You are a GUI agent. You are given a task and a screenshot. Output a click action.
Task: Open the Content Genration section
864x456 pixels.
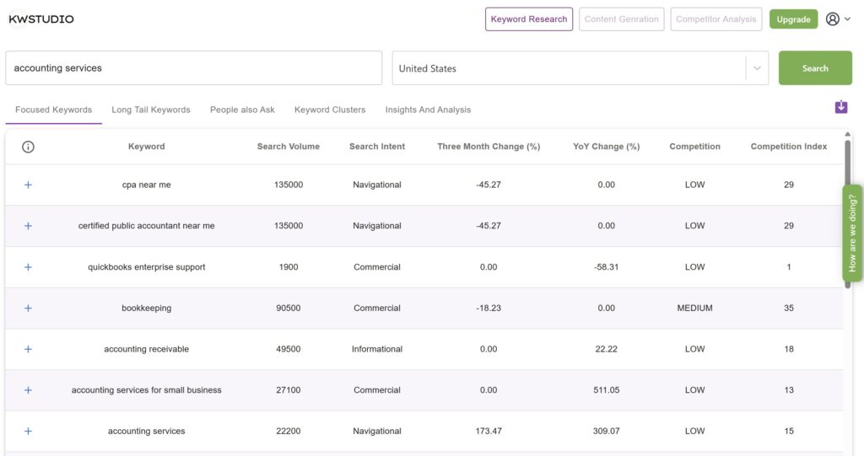coord(621,19)
